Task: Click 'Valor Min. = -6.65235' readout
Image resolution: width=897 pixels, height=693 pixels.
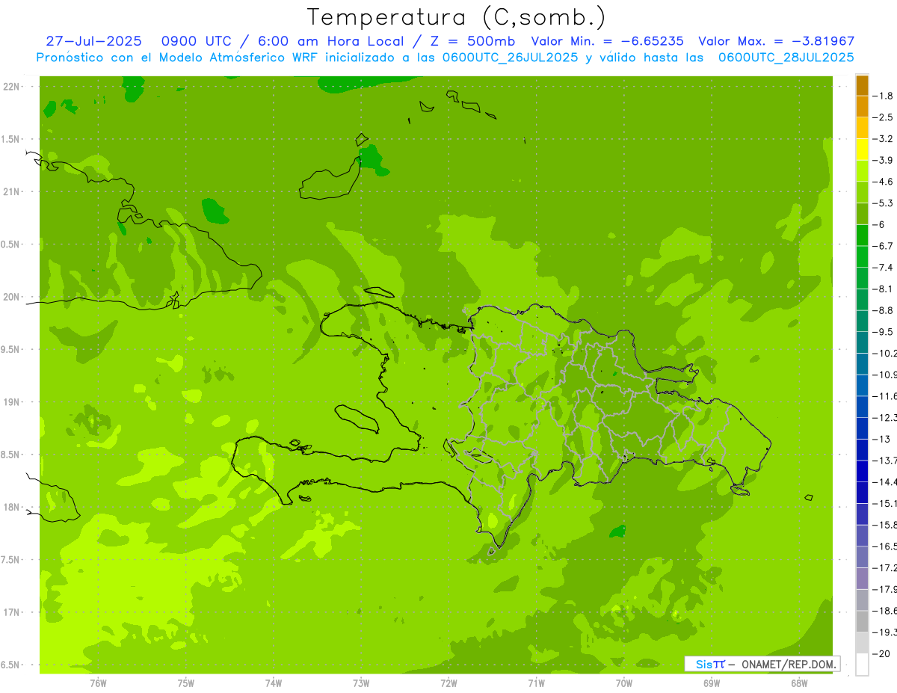Action: click(x=607, y=42)
